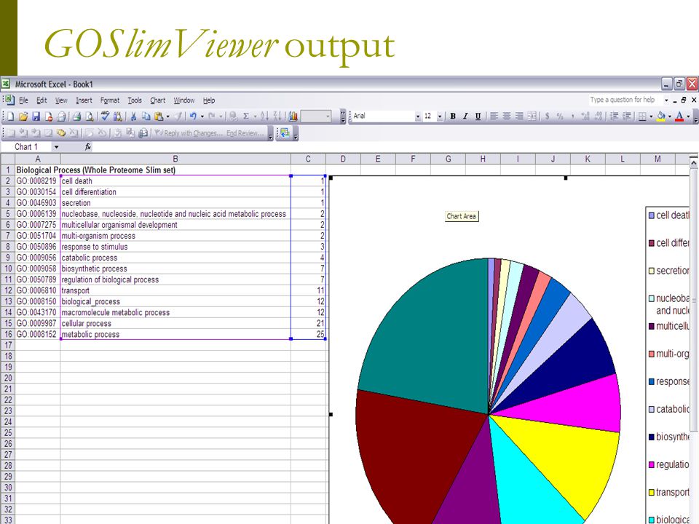Open the Fill Color dropdown arrow
The width and height of the screenshot is (699, 524).
(670, 116)
